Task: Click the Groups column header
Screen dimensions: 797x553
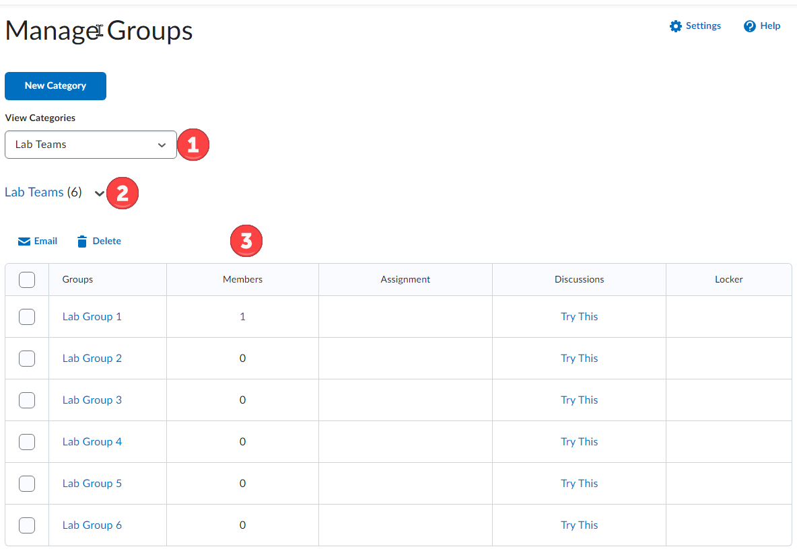Action: tap(77, 279)
